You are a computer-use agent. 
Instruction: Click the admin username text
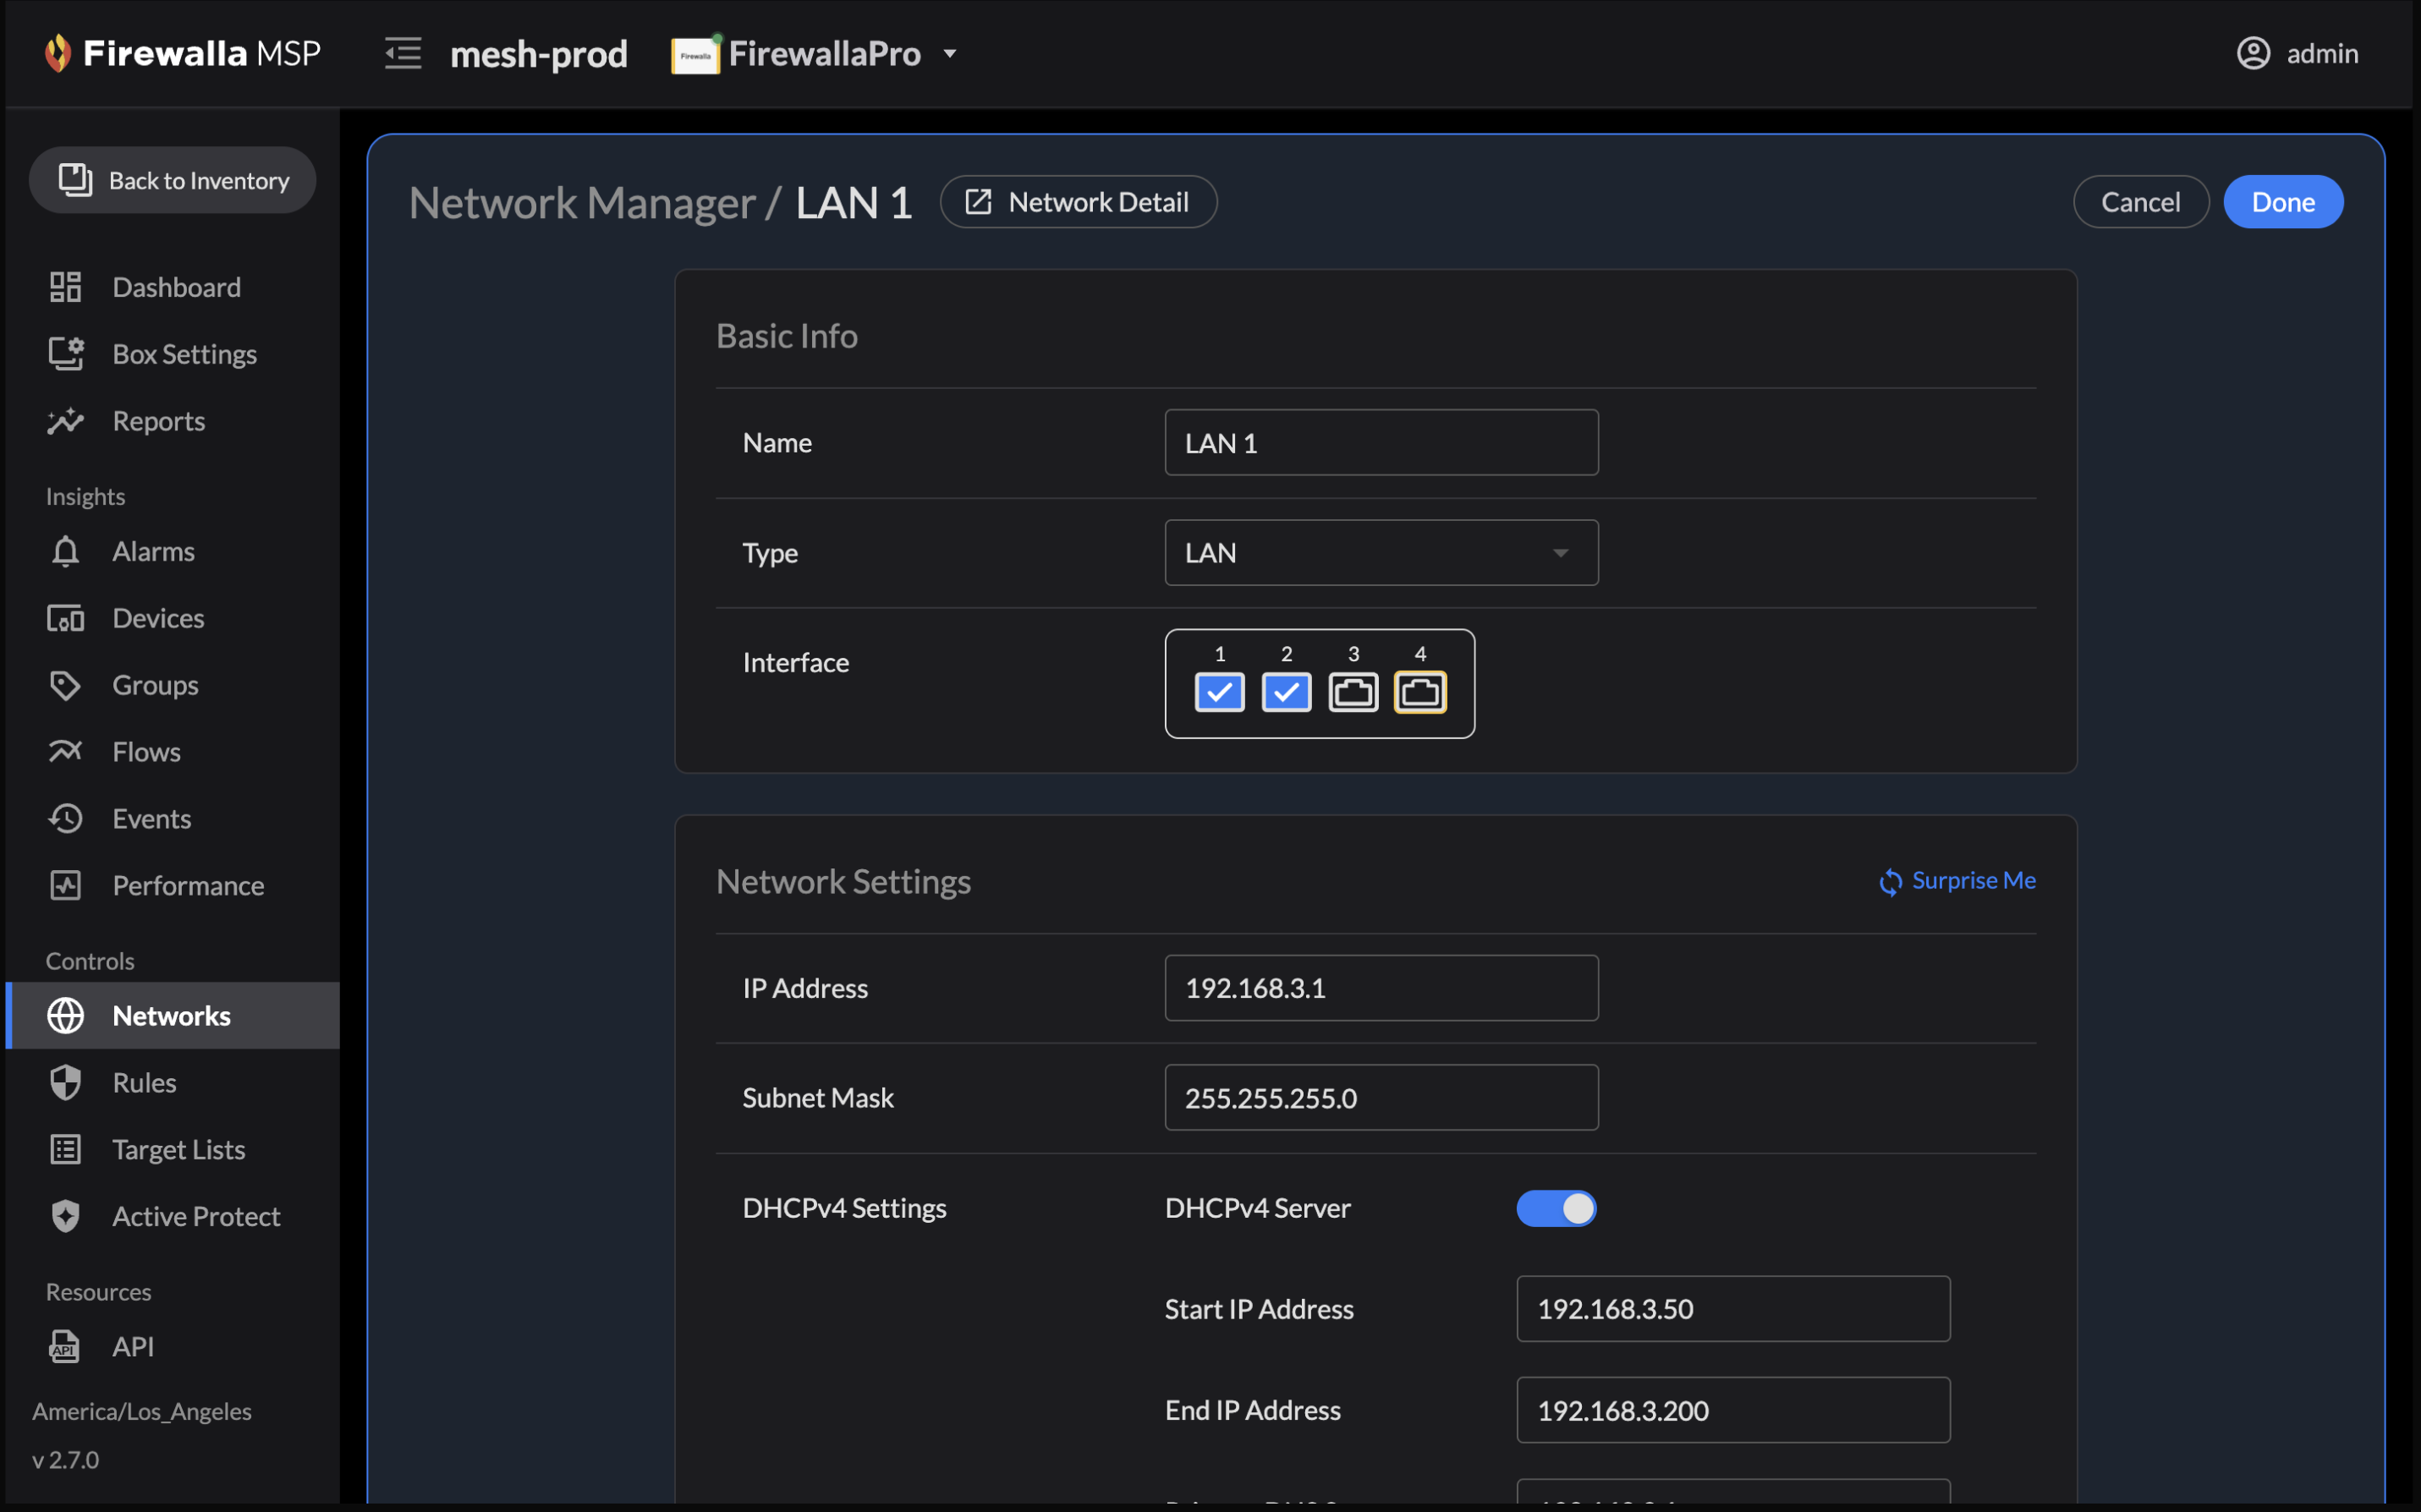[x=2322, y=54]
